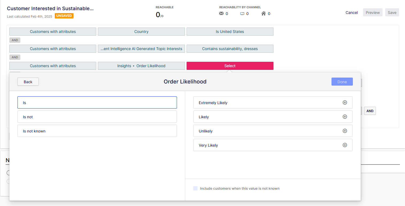Click the Preview button
Screen dimensions: 405x206
[373, 13]
